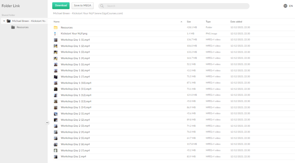Select the Workshop Day 2 (3).mp4 file
The image size is (295, 163).
pos(75,126)
